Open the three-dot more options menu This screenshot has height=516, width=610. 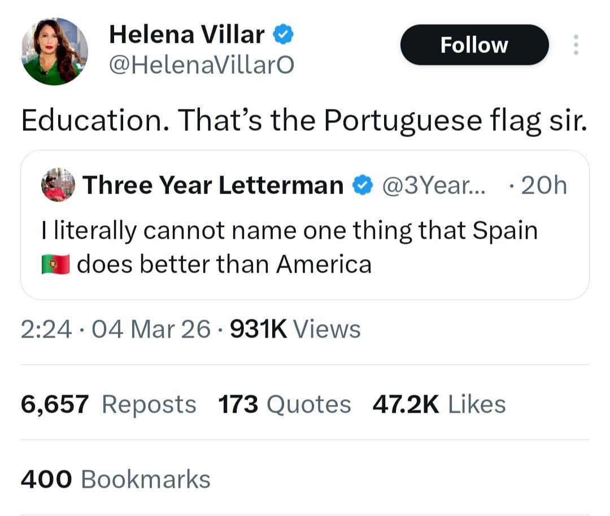click(576, 45)
